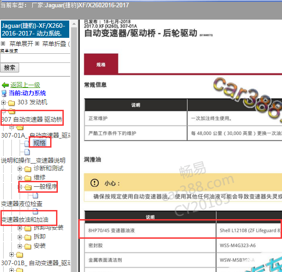Click the 金属表面清洁剂 table cell

[x=150, y=260]
